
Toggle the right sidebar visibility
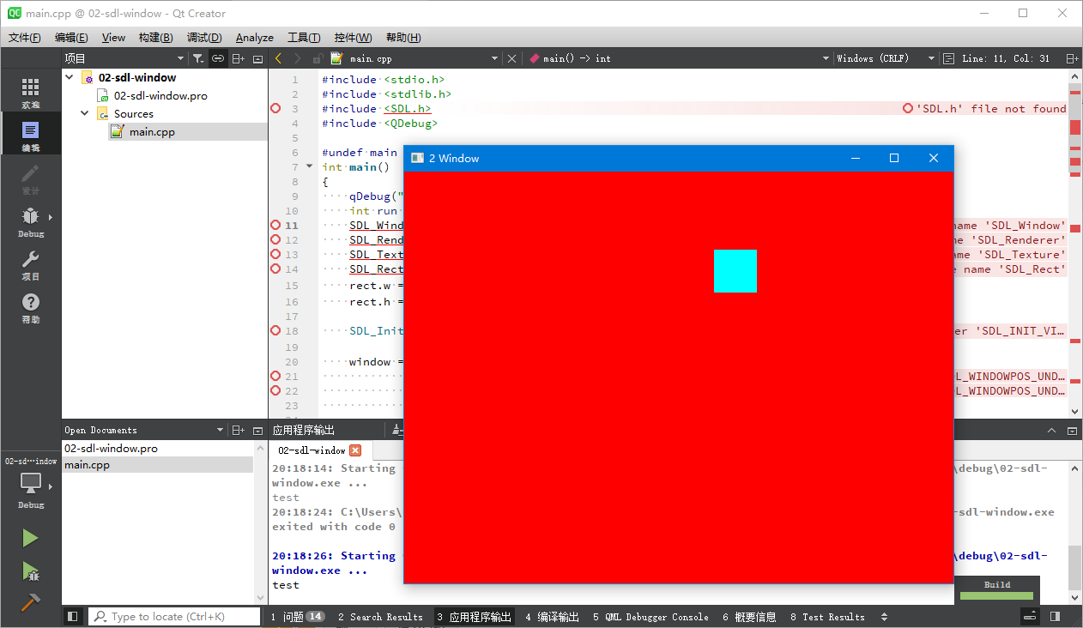1055,616
